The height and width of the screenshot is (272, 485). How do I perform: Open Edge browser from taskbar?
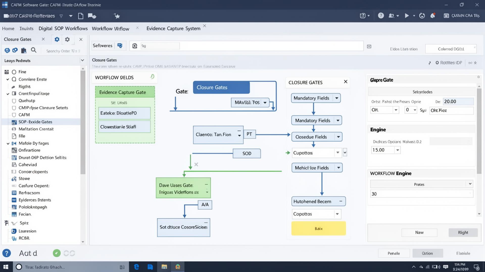click(136, 267)
